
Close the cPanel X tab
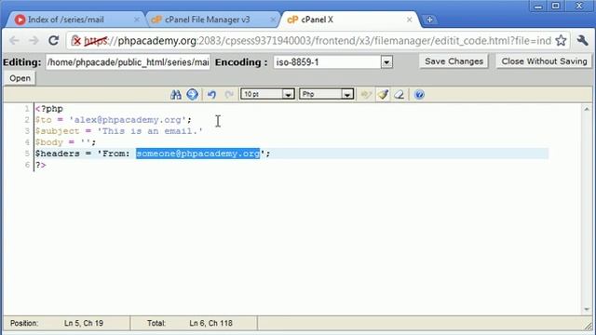coord(410,20)
